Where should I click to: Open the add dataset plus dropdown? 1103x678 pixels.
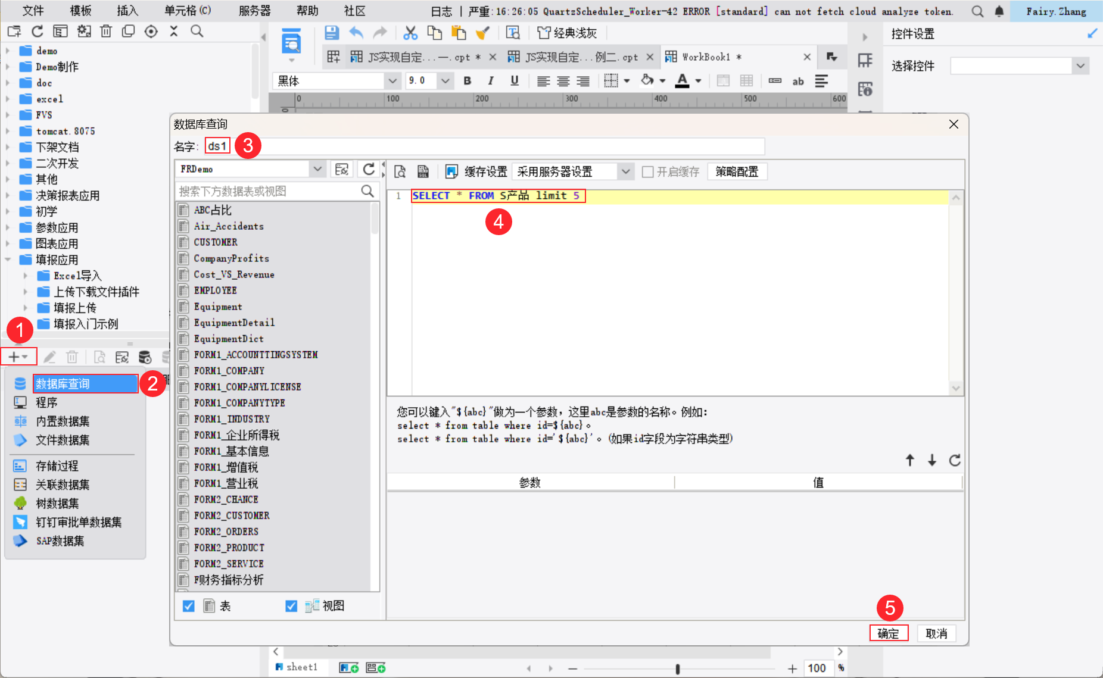click(18, 357)
